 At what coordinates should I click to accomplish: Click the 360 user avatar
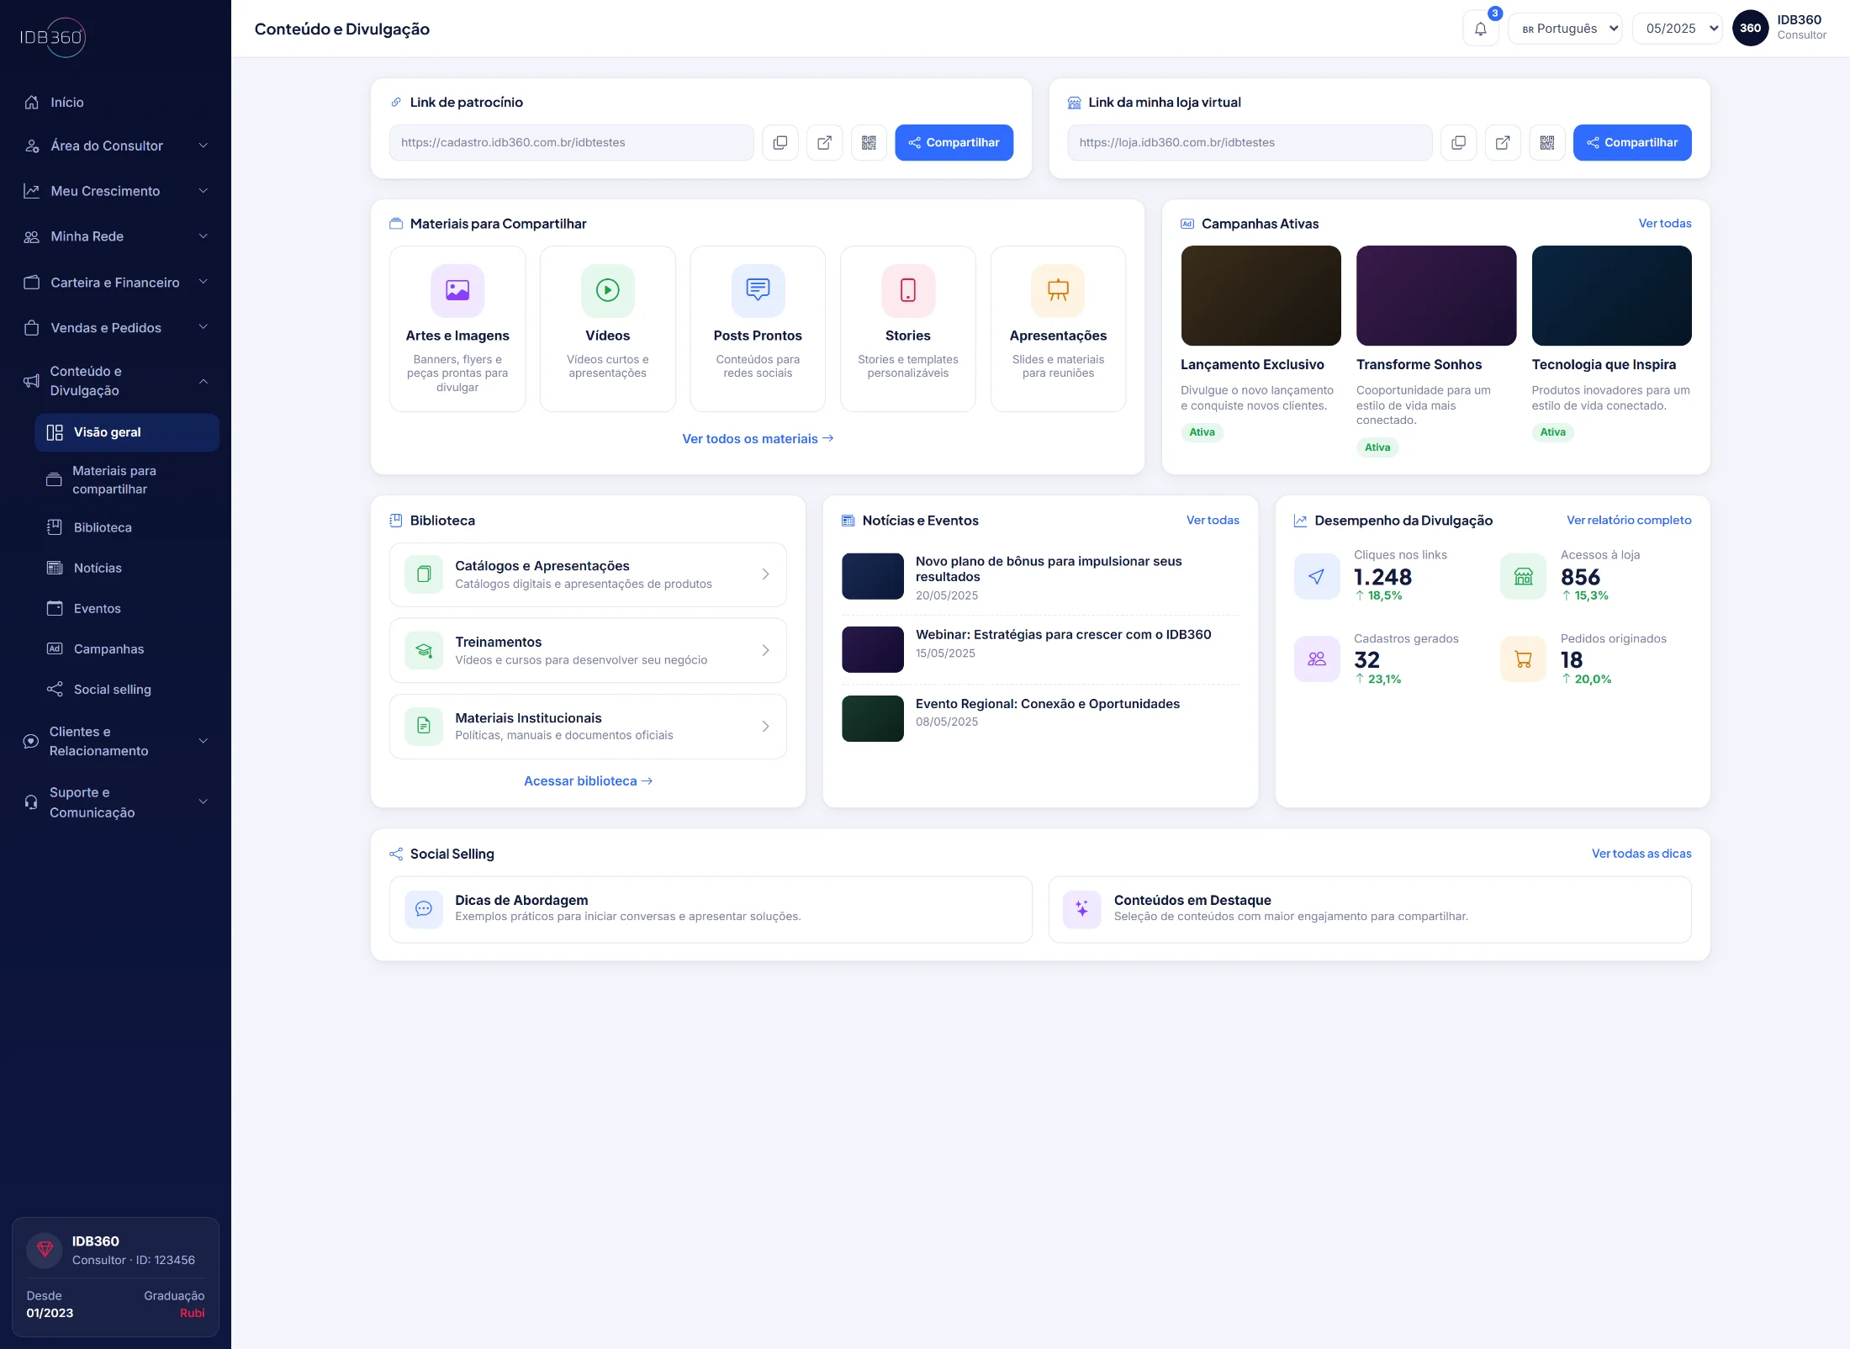[1750, 29]
